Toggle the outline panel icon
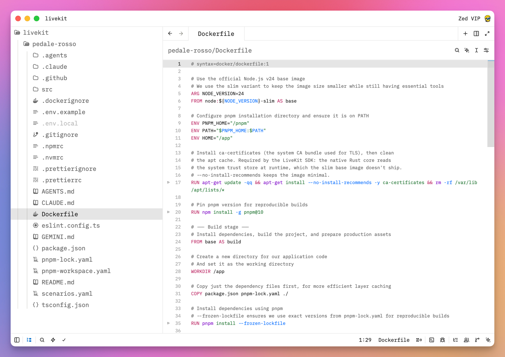 (x=456, y=340)
